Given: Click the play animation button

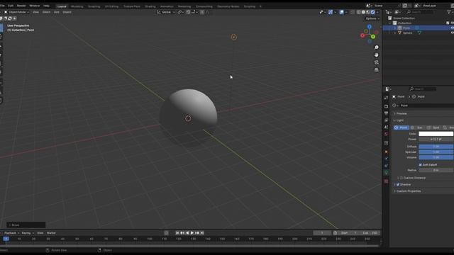Looking at the screenshot, I should tap(192, 233).
